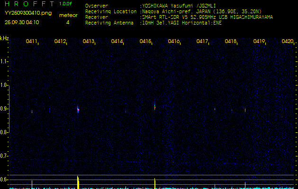This screenshot has width=298, height=189.
Task: Click the bright meteor echo before 0413
Action: [78, 110]
